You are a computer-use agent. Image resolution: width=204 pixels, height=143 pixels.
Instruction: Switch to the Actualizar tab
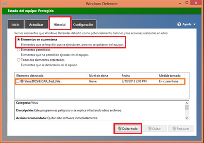click(36, 24)
